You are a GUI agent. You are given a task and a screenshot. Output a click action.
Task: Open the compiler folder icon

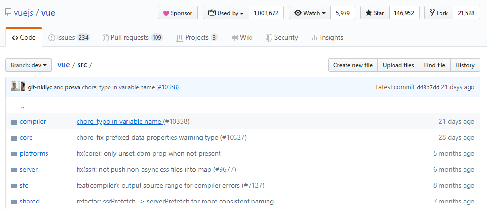(x=14, y=122)
